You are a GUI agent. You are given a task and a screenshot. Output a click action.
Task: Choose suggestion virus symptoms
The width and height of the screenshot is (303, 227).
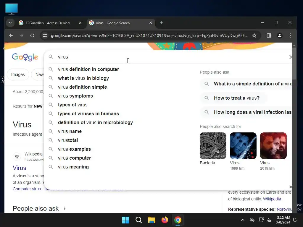point(75,96)
